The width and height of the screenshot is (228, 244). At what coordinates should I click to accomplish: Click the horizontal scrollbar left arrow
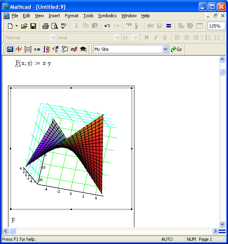coord(6,231)
